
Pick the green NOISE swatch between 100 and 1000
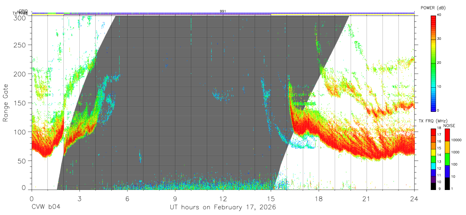(x=447, y=159)
